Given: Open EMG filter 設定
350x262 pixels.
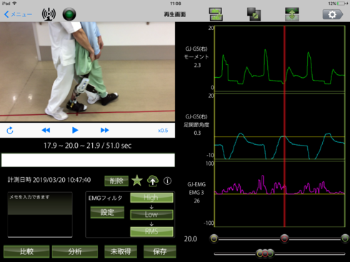Looking at the screenshot, I should pos(107,212).
